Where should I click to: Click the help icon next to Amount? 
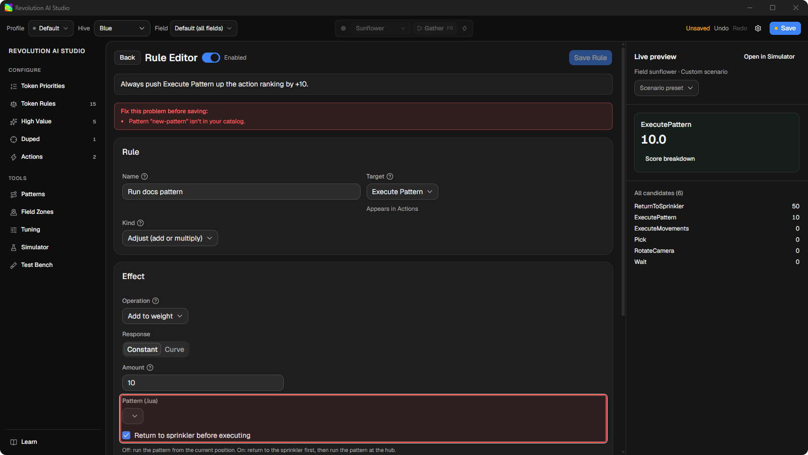(x=150, y=368)
